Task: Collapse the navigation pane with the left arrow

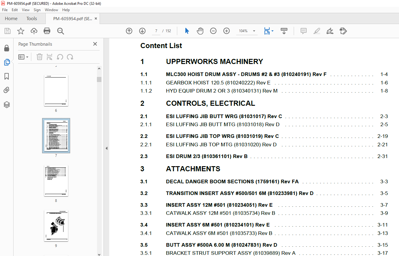Action: [x=106, y=148]
